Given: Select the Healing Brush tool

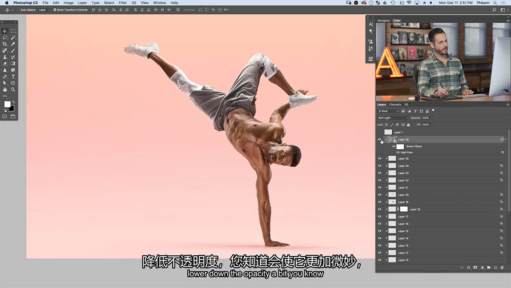Looking at the screenshot, I should point(5,51).
